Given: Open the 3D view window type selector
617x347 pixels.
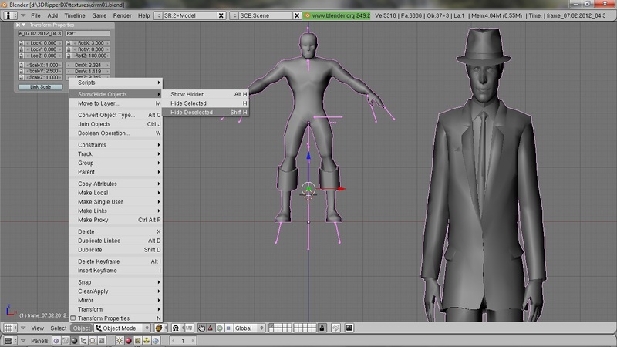Looking at the screenshot, I should click(10, 328).
